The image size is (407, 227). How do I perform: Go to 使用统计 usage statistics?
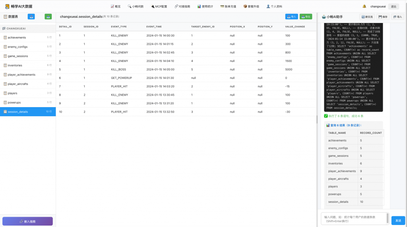(x=205, y=6)
